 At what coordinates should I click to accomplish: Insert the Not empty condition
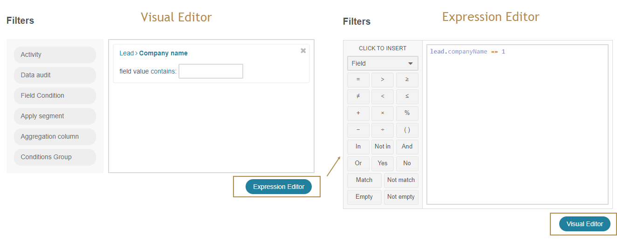[401, 197]
